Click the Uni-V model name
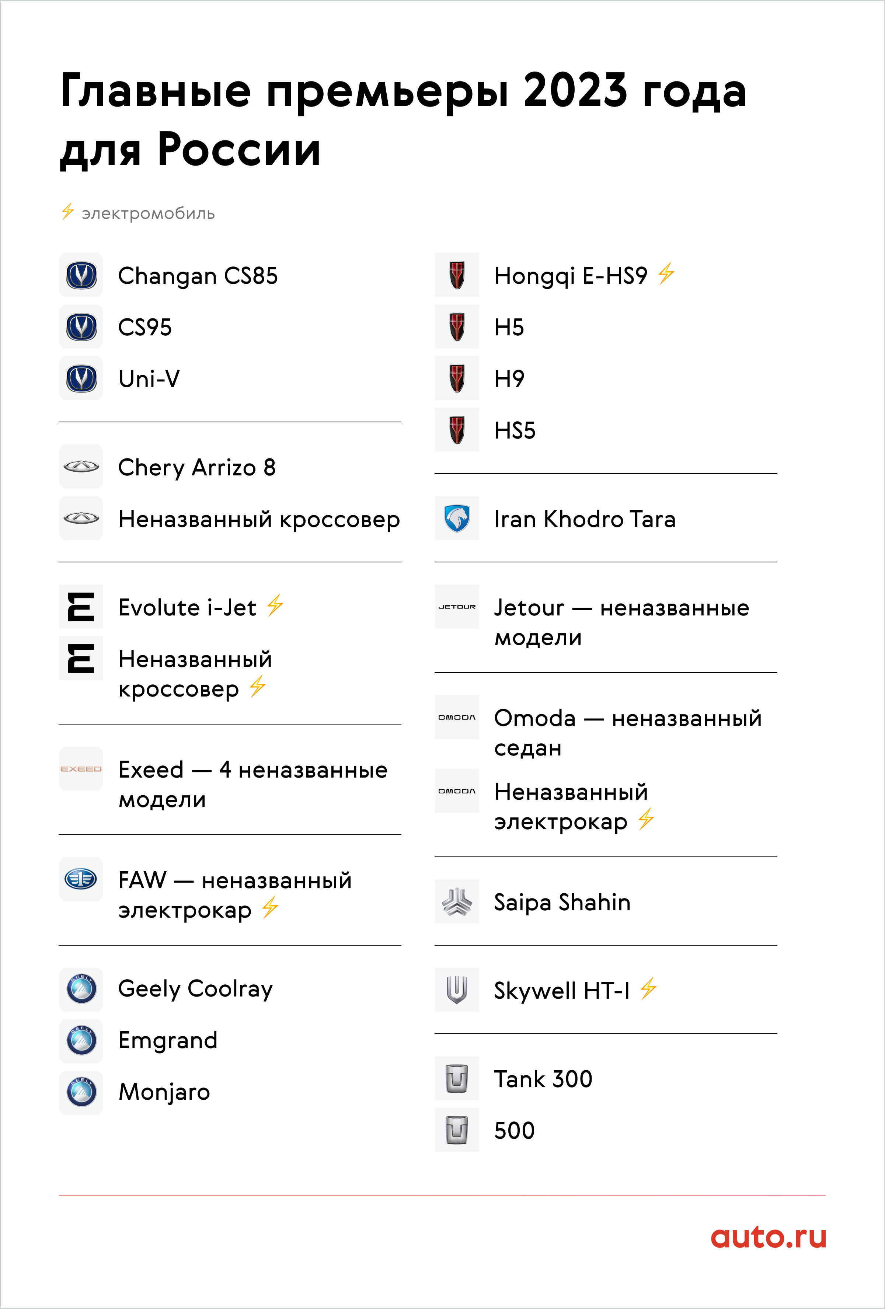The image size is (885, 1309). [x=149, y=378]
